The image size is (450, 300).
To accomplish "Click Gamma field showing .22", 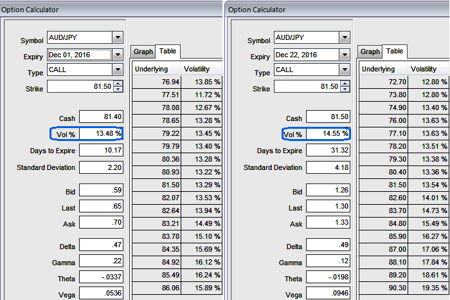I will click(102, 261).
